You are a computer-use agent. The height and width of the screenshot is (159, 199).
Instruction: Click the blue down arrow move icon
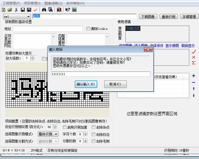194,96
